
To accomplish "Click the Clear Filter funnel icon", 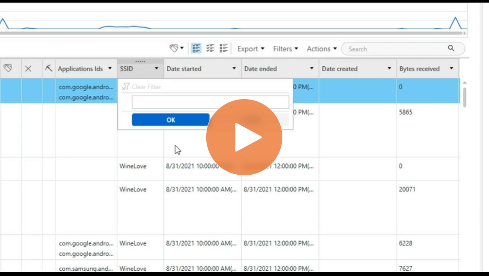I will [125, 87].
